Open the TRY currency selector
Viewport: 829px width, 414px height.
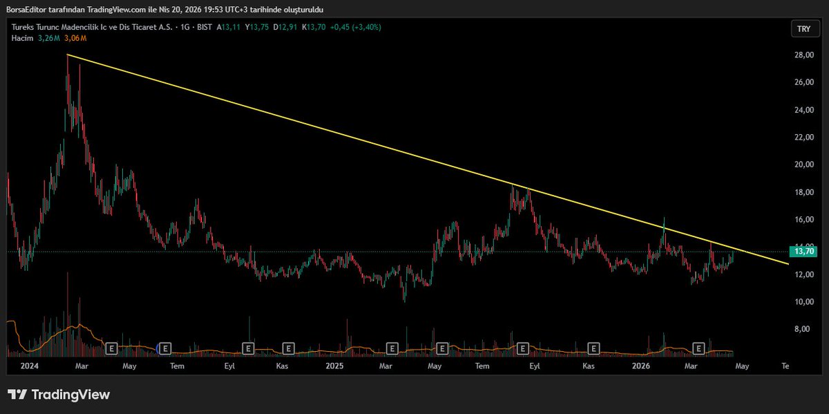click(803, 28)
